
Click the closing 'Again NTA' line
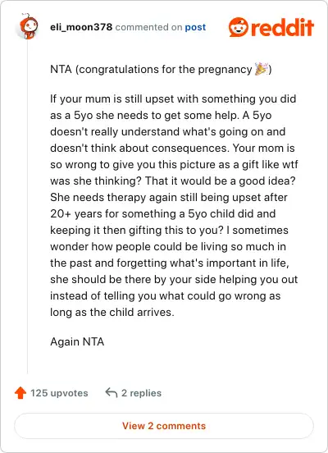point(77,341)
